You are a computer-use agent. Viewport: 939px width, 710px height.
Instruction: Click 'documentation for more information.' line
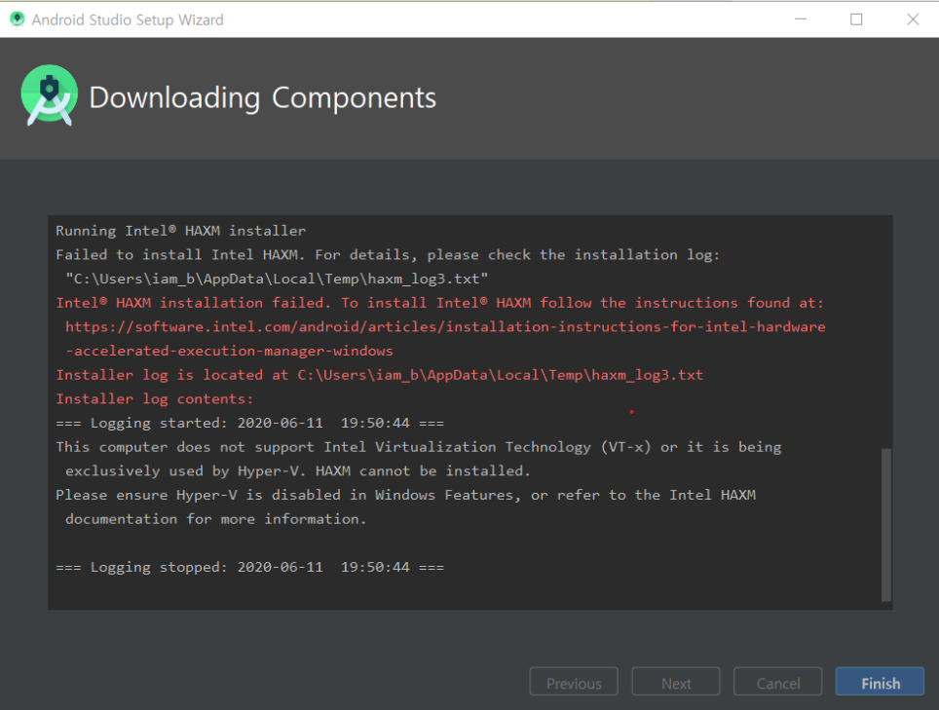coord(215,519)
